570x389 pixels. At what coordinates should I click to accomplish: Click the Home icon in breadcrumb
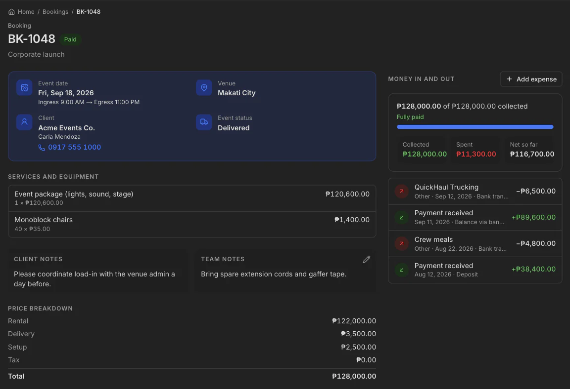12,12
